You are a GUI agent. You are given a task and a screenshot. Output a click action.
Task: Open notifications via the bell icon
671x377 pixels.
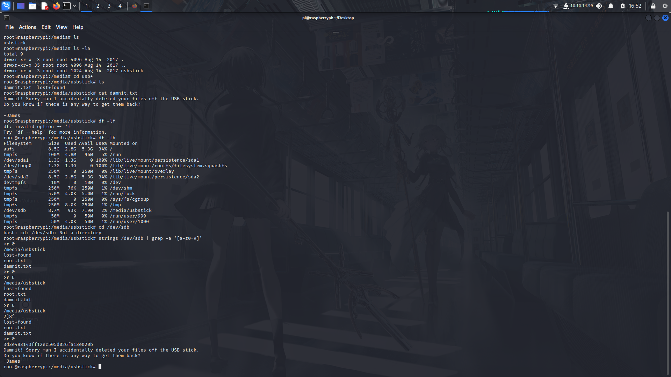pyautogui.click(x=611, y=6)
